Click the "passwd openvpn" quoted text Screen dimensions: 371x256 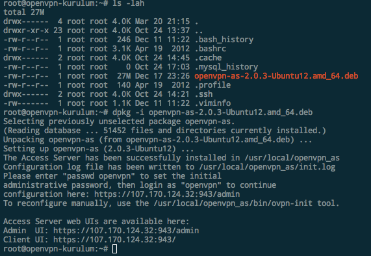99,176
